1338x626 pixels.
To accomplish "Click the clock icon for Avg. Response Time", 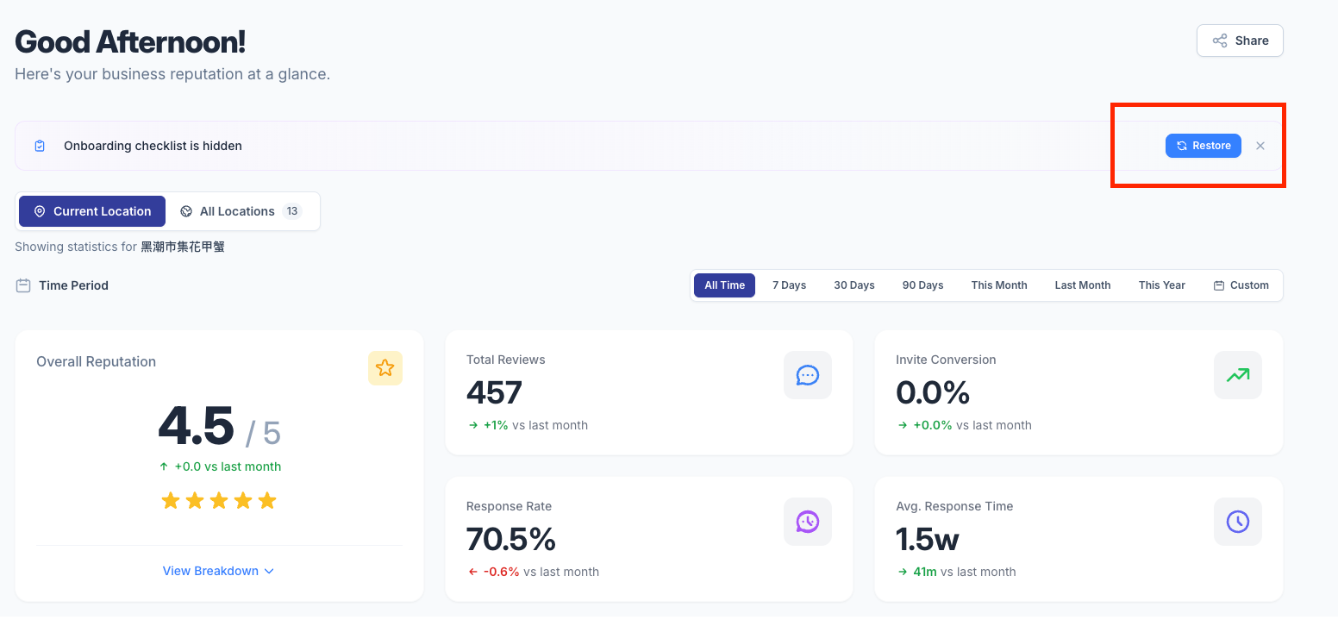I will click(x=1238, y=522).
